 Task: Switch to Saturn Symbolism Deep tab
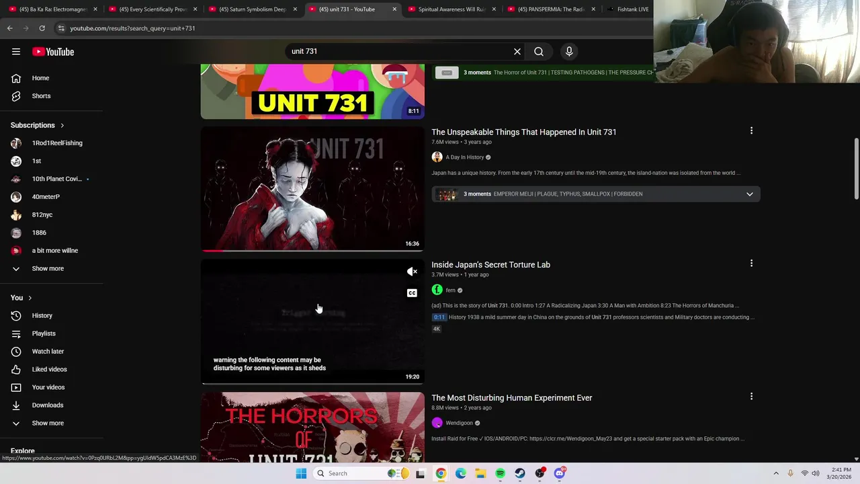point(252,9)
